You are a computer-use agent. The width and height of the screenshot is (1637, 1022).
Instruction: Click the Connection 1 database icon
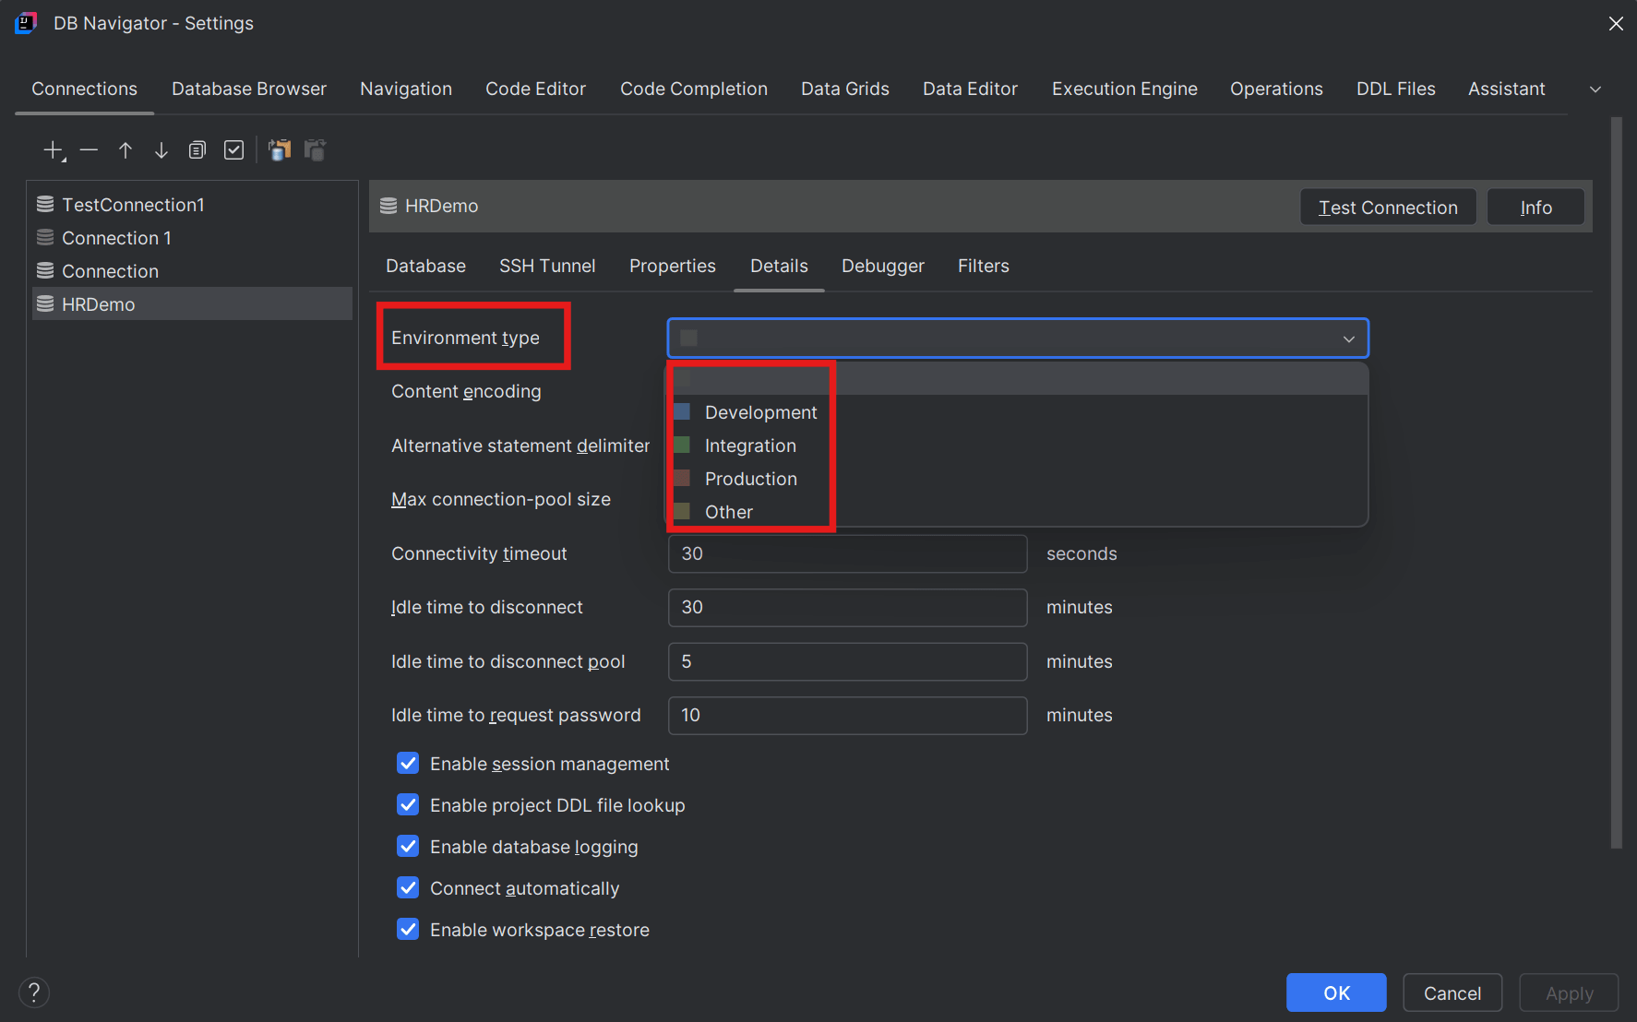point(44,237)
